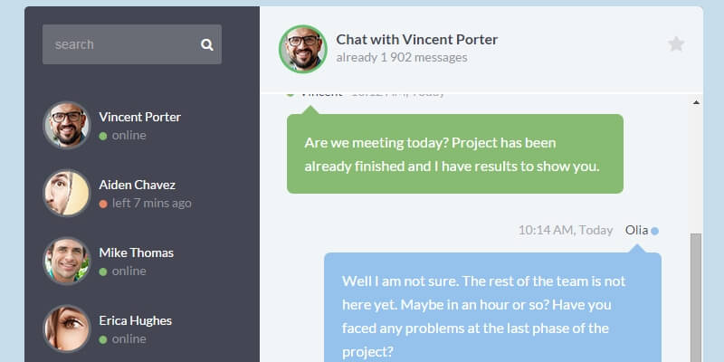Switch to the Mike Thomas chat
This screenshot has width=724, height=362.
136,252
